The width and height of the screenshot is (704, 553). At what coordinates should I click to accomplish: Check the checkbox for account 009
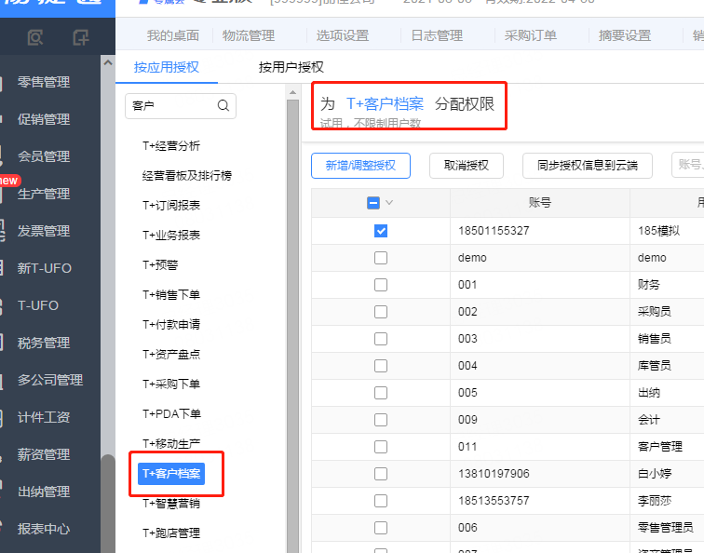coord(381,420)
